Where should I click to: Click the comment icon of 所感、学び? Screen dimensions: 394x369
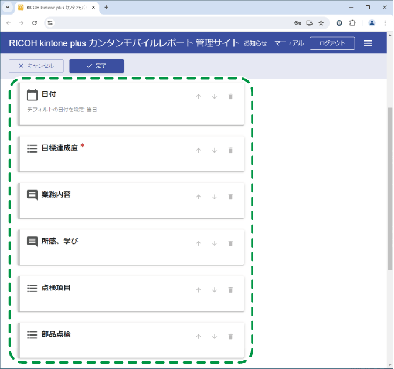[32, 242]
